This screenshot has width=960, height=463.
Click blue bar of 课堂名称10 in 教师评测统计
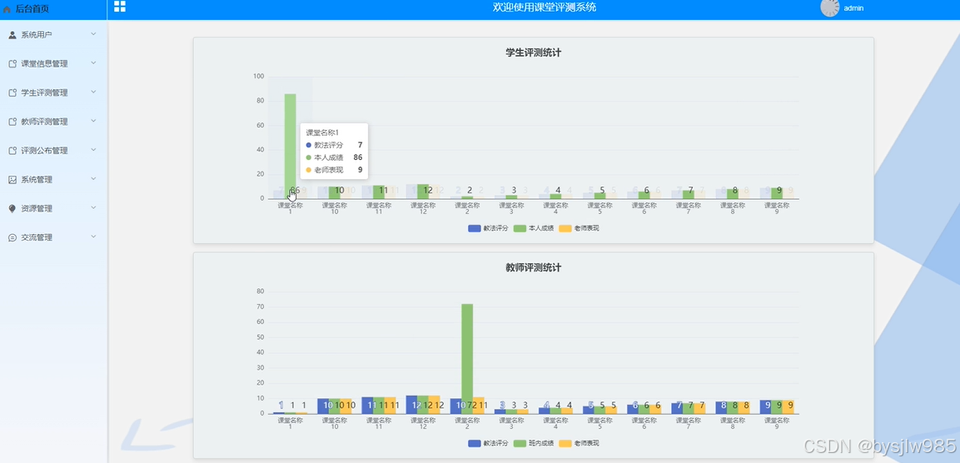pyautogui.click(x=323, y=406)
